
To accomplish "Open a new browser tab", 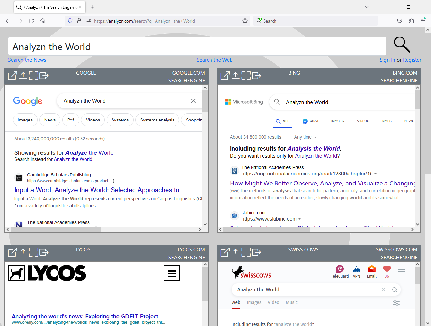I will click(x=92, y=7).
